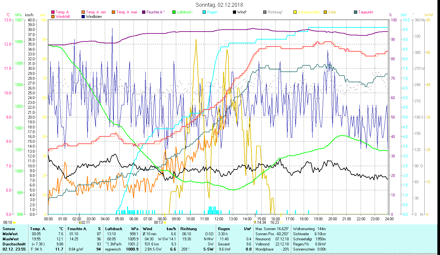The image size is (440, 255).
Task: Click the Sensor header in the table
Action: 9,229
